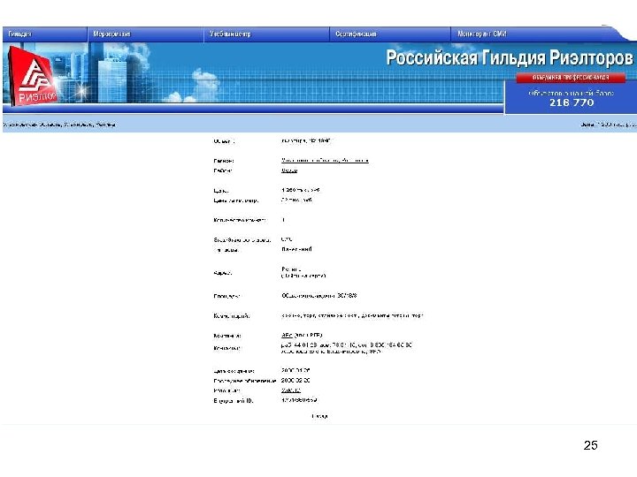The height and width of the screenshot is (477, 637).
Task: Select the comment text row
Action: tap(352, 315)
